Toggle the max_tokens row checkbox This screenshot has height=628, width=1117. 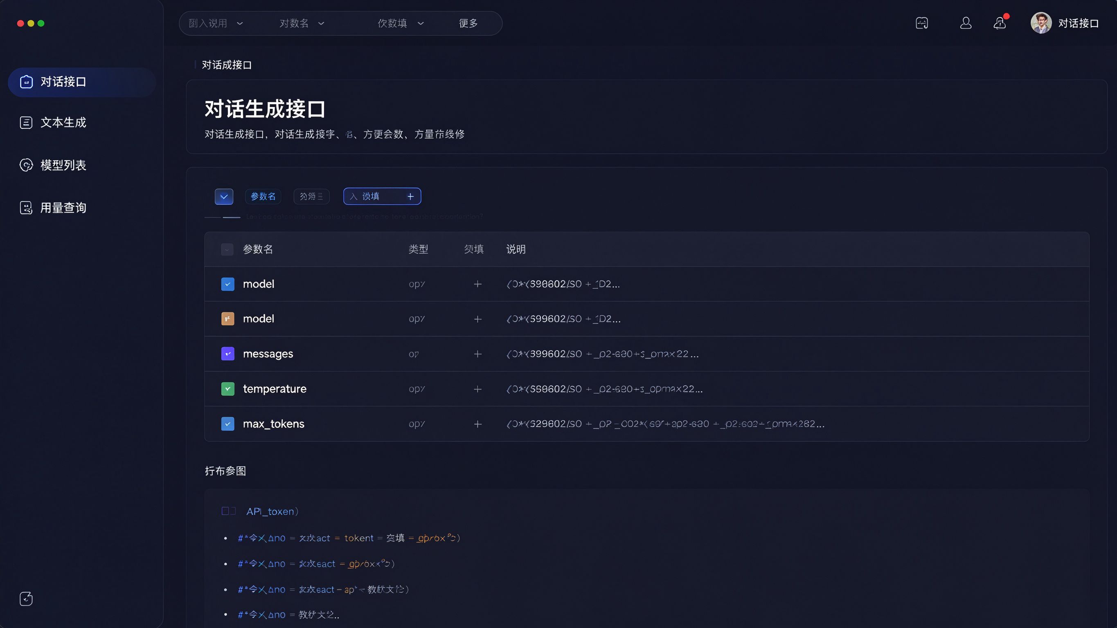coord(227,424)
